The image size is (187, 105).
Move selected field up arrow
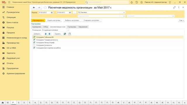pyautogui.click(x=46, y=34)
